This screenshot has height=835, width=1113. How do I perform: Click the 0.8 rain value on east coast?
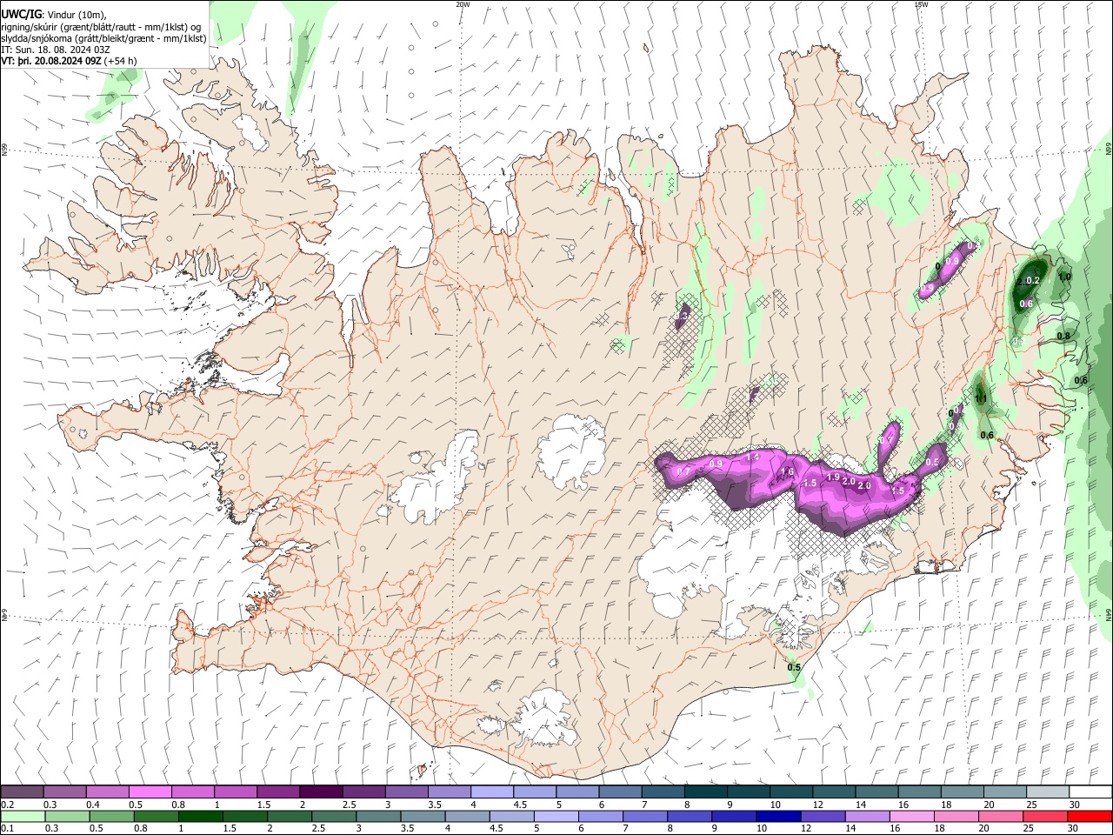[x=1063, y=336]
